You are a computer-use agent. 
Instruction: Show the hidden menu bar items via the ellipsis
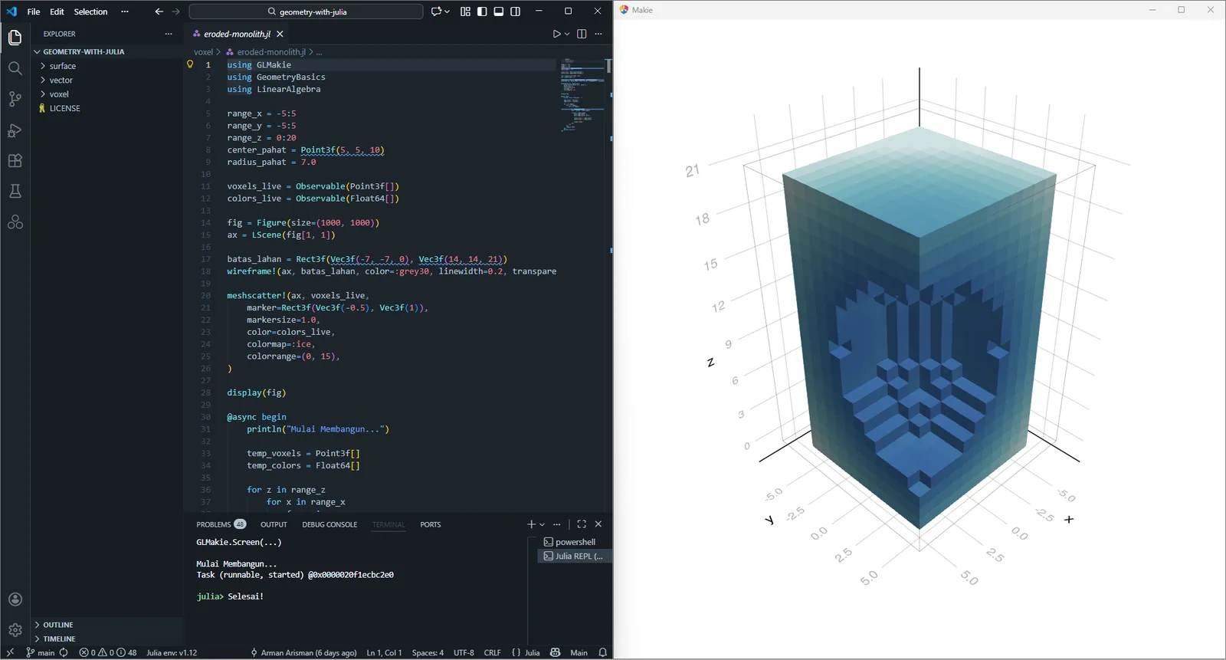pyautogui.click(x=125, y=11)
